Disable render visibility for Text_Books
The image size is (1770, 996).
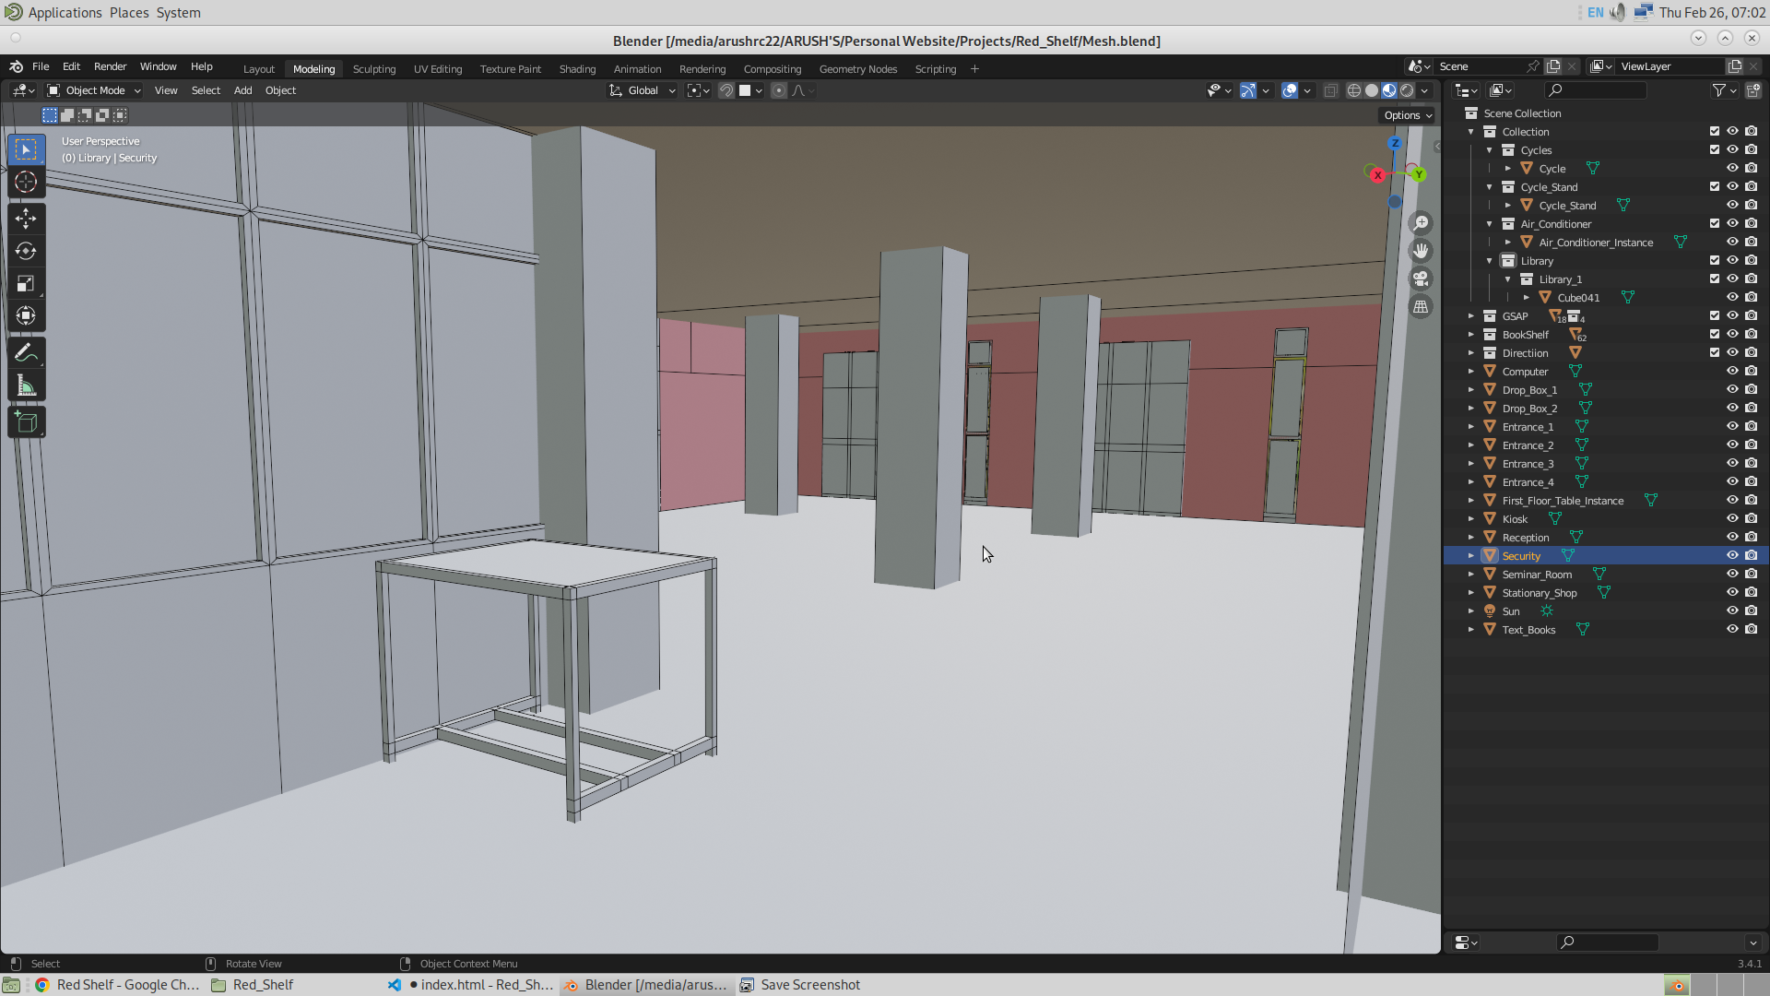click(x=1751, y=629)
